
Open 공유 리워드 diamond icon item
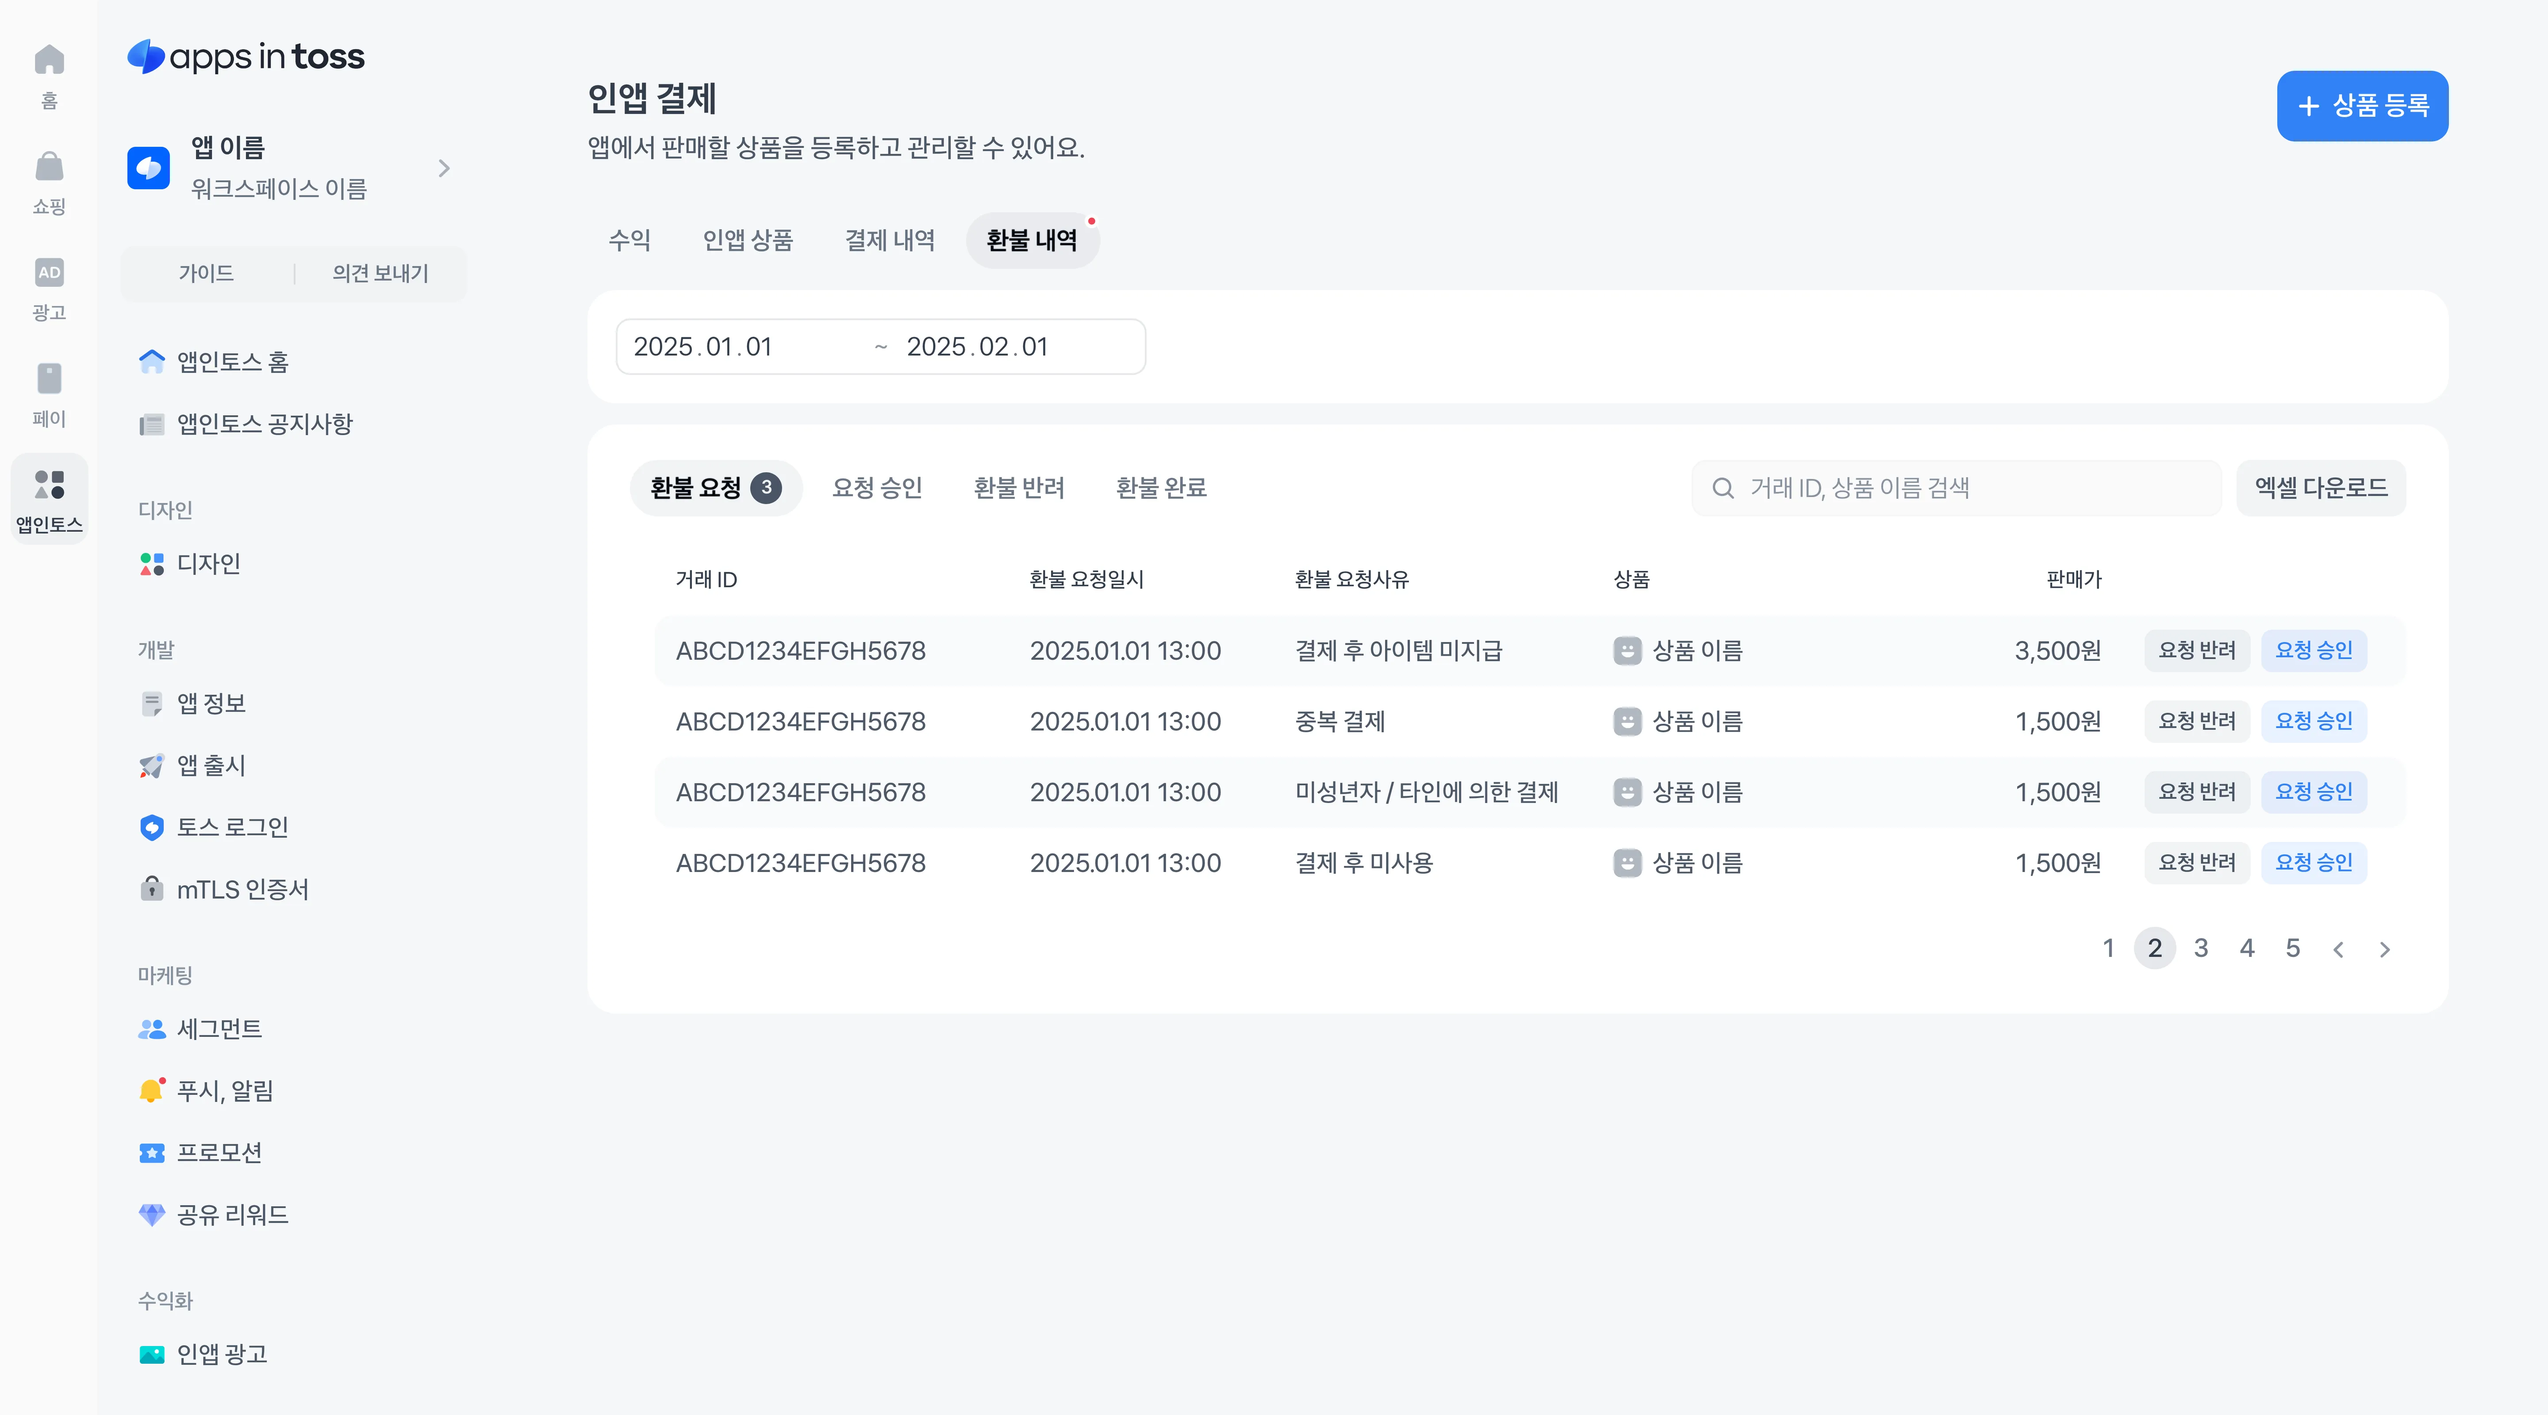(x=151, y=1214)
